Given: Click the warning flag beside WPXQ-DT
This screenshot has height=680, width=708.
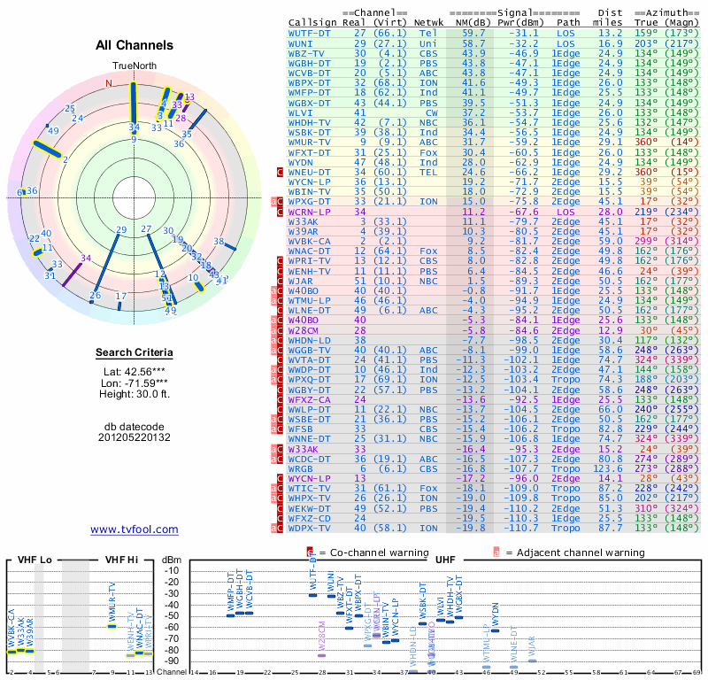Looking at the screenshot, I should click(x=277, y=380).
